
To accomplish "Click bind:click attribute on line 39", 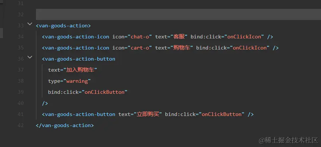I will [63, 92].
